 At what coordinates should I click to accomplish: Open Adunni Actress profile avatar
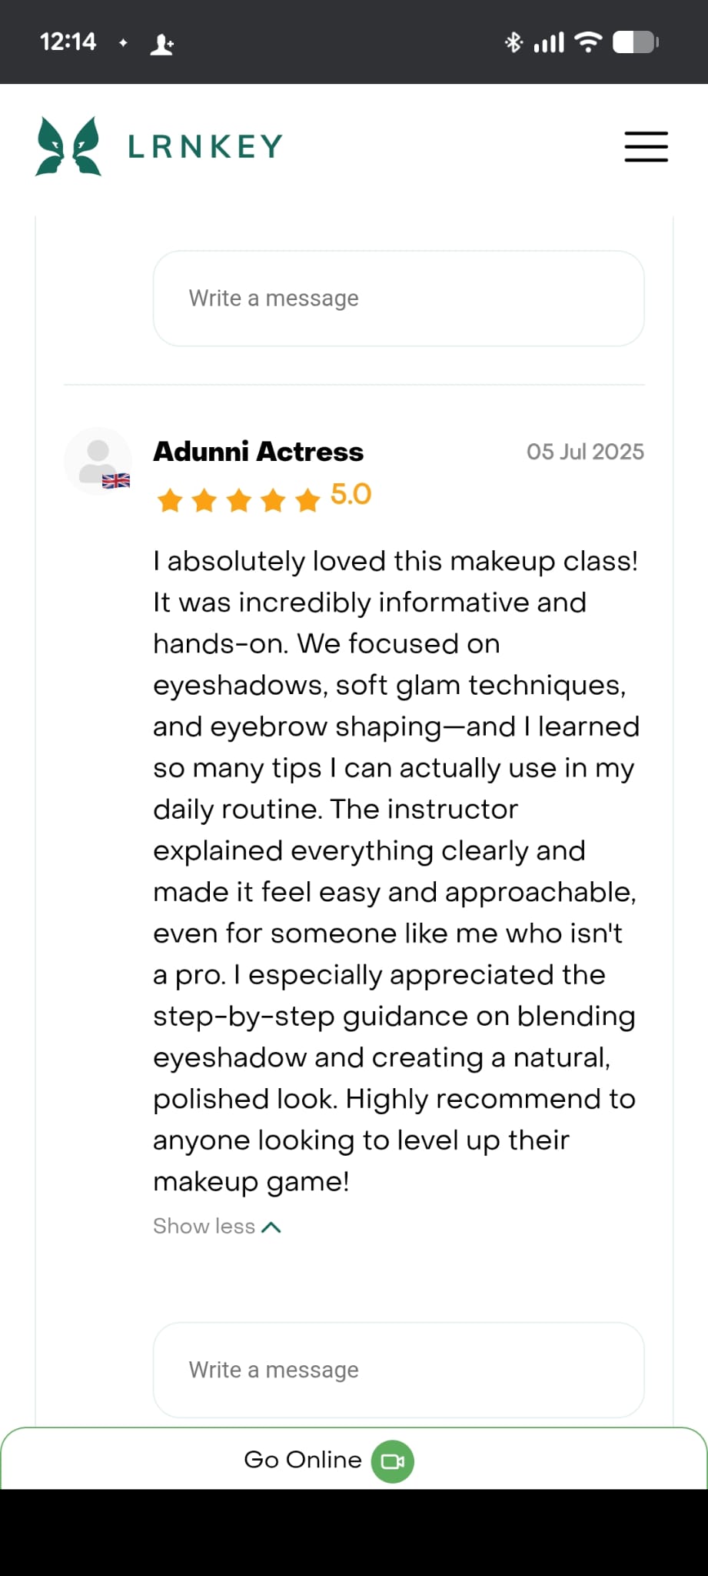97,459
